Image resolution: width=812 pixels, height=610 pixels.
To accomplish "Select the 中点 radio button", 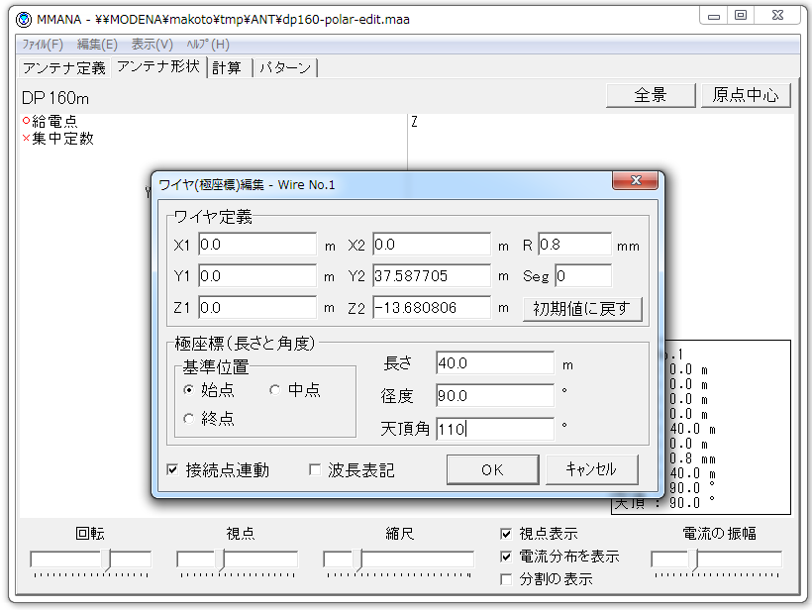I will (x=275, y=390).
